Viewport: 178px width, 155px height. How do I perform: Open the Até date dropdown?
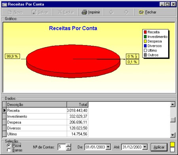point(145,147)
